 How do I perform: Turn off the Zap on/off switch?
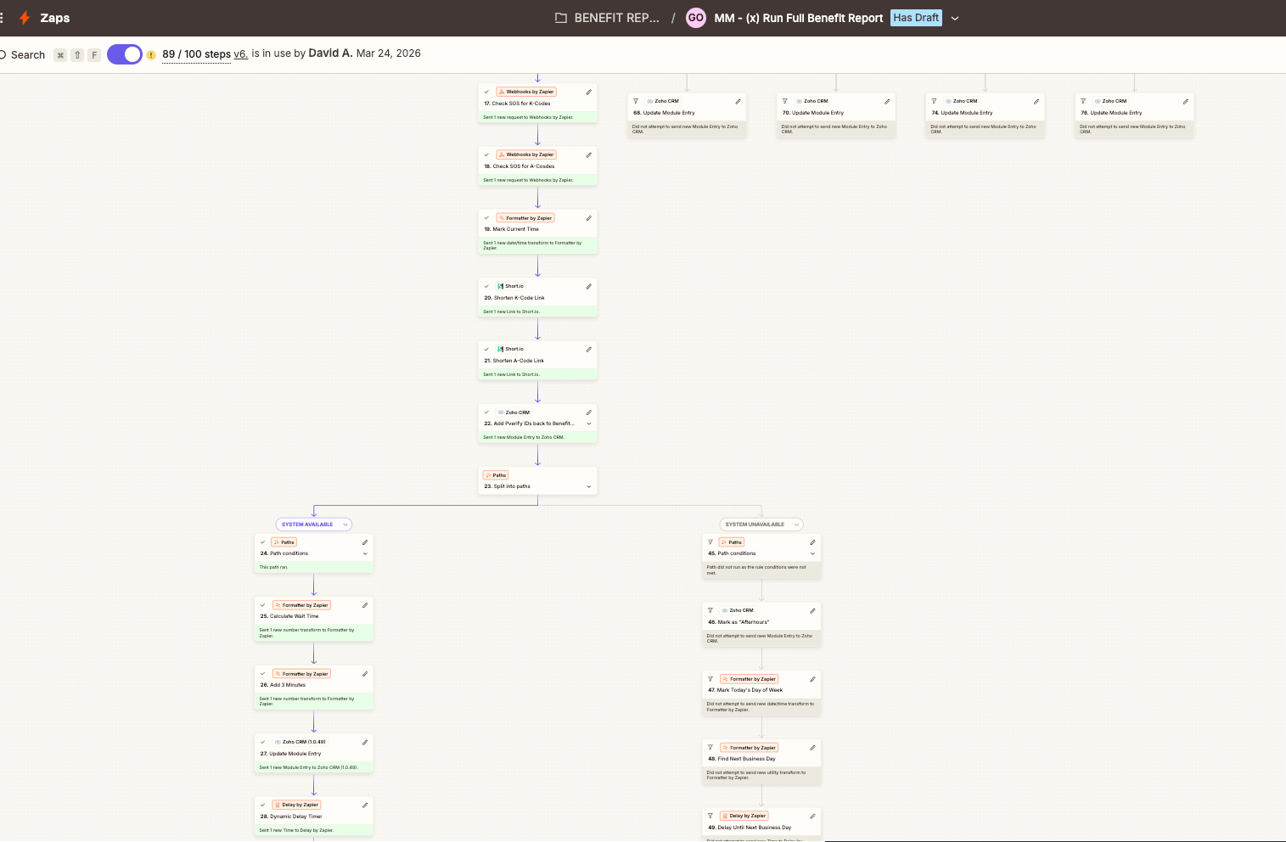pos(125,54)
